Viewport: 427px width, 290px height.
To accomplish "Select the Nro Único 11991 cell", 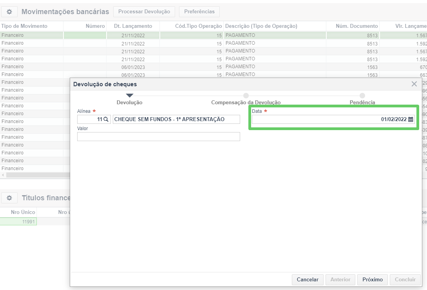I will [18, 221].
